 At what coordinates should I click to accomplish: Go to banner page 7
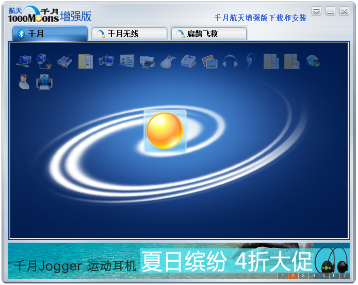point(344,275)
